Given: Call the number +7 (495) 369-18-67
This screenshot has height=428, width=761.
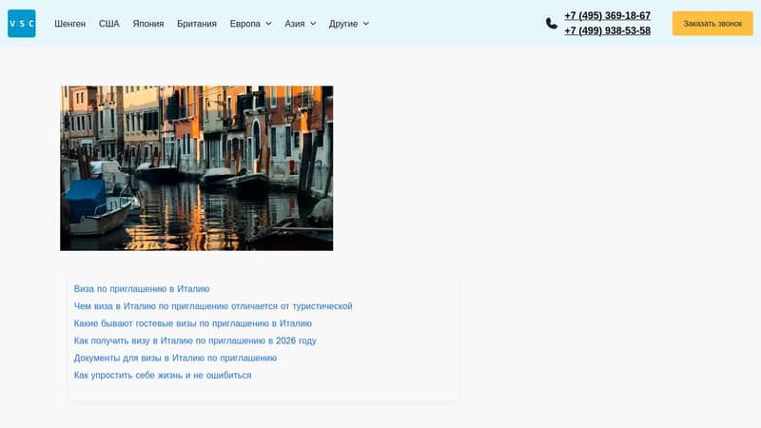Looking at the screenshot, I should click(x=607, y=15).
